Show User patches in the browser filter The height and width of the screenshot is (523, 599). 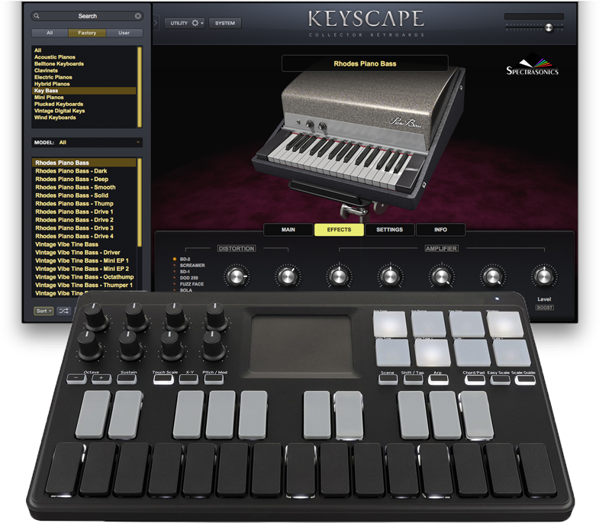coord(124,33)
